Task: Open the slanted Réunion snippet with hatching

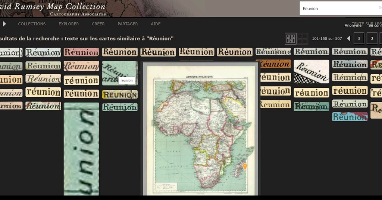Action: click(311, 71)
